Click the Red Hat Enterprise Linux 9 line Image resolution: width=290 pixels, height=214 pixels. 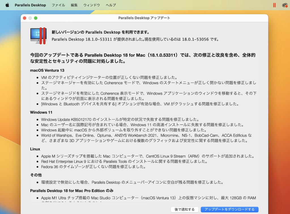(124, 161)
